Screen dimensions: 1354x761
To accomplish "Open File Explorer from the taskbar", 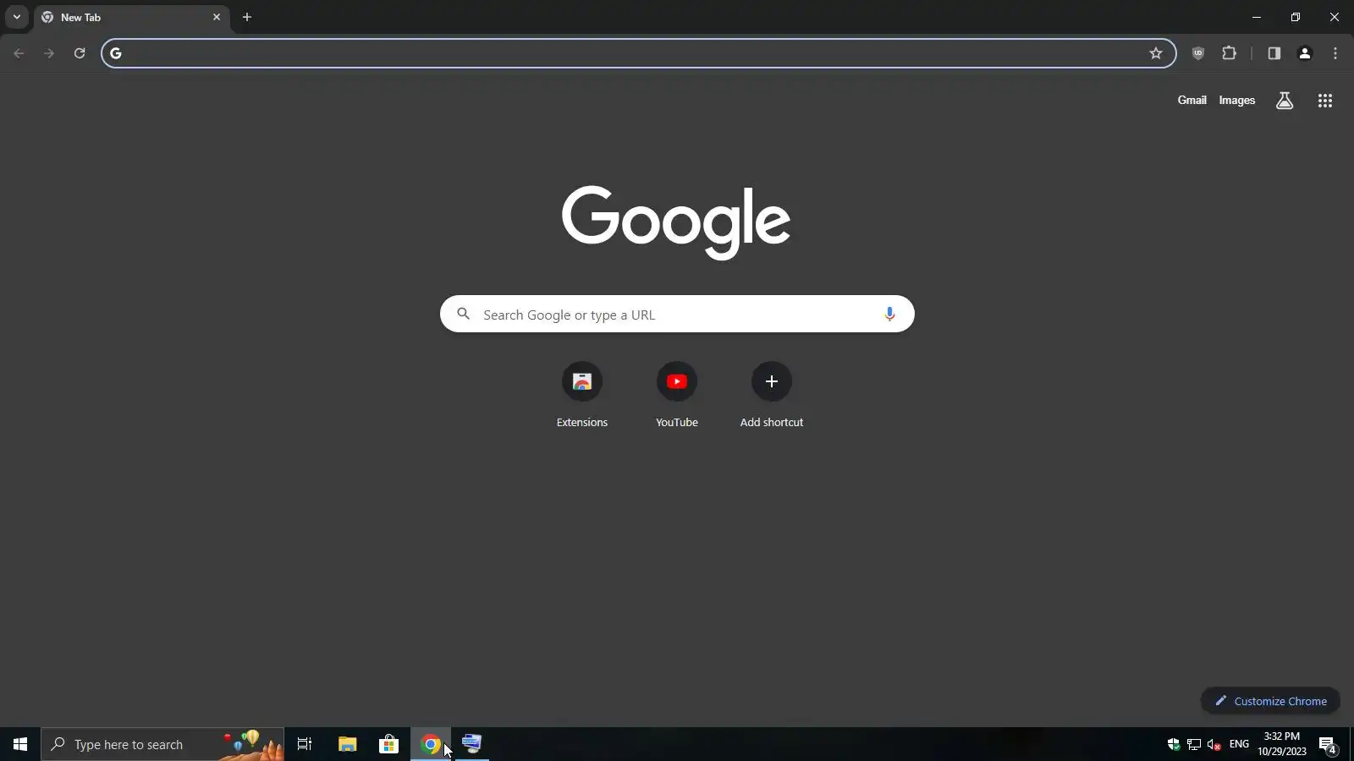I will [x=347, y=744].
